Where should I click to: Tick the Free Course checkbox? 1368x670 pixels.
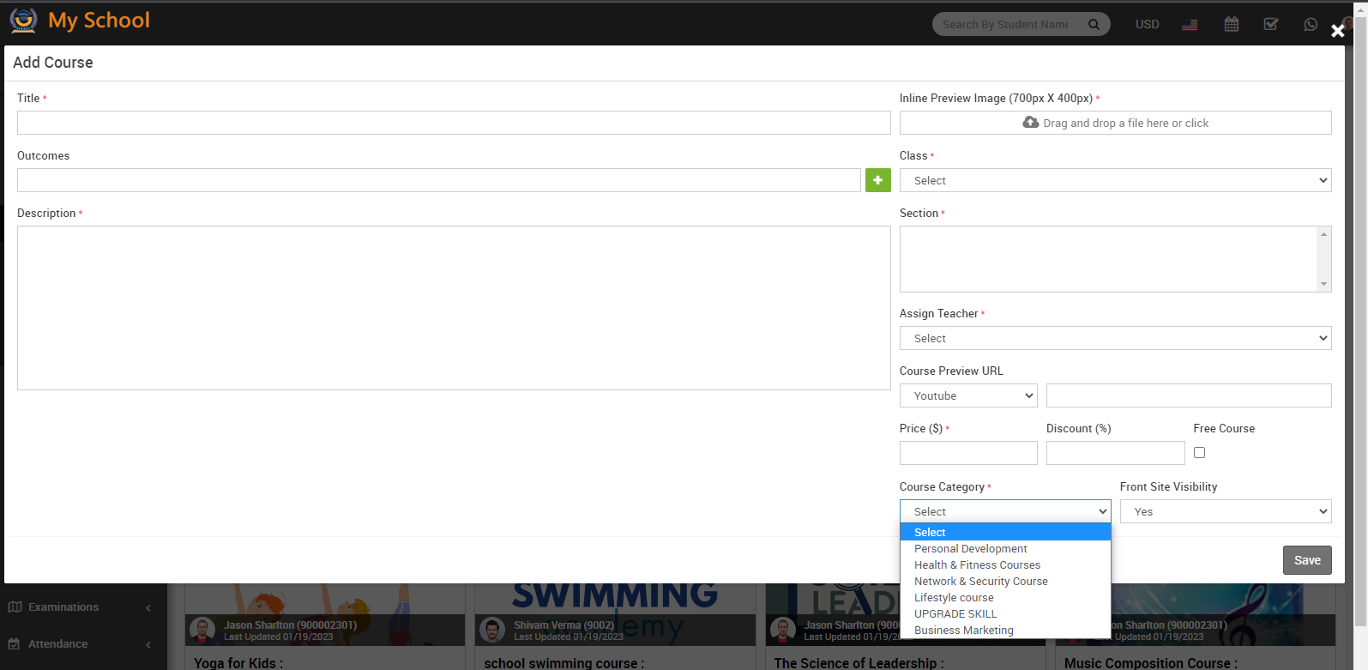click(x=1199, y=452)
